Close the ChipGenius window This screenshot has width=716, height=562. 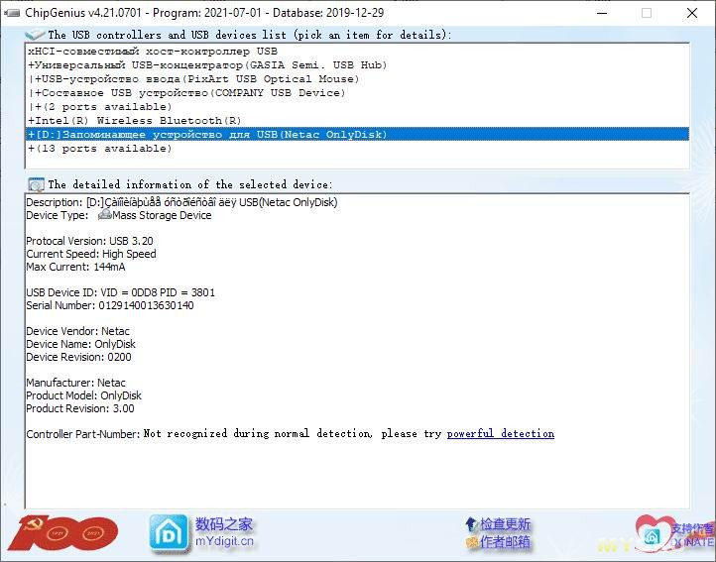[692, 13]
